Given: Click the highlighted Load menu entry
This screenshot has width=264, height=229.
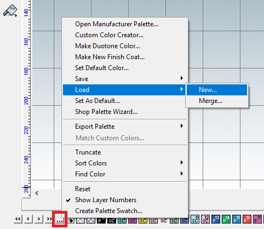Looking at the screenshot, I should tap(125, 90).
